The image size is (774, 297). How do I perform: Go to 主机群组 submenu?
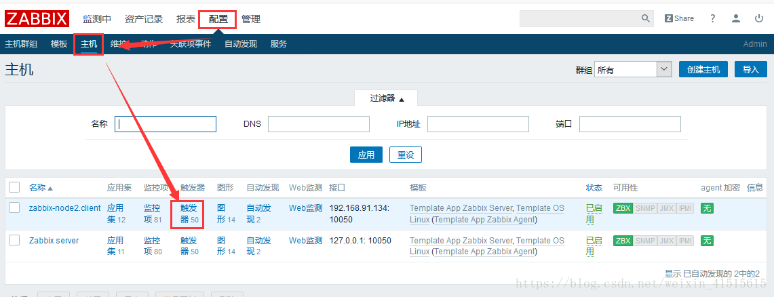[x=21, y=44]
